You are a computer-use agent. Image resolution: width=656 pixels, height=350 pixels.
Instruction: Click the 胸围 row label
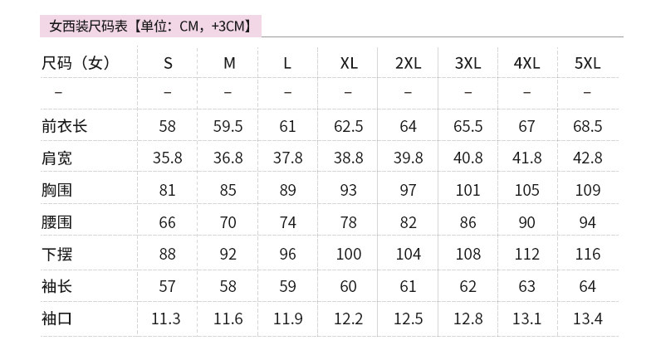[x=56, y=190]
